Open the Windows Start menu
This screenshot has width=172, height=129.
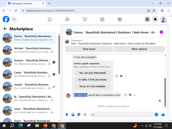coord(4,126)
